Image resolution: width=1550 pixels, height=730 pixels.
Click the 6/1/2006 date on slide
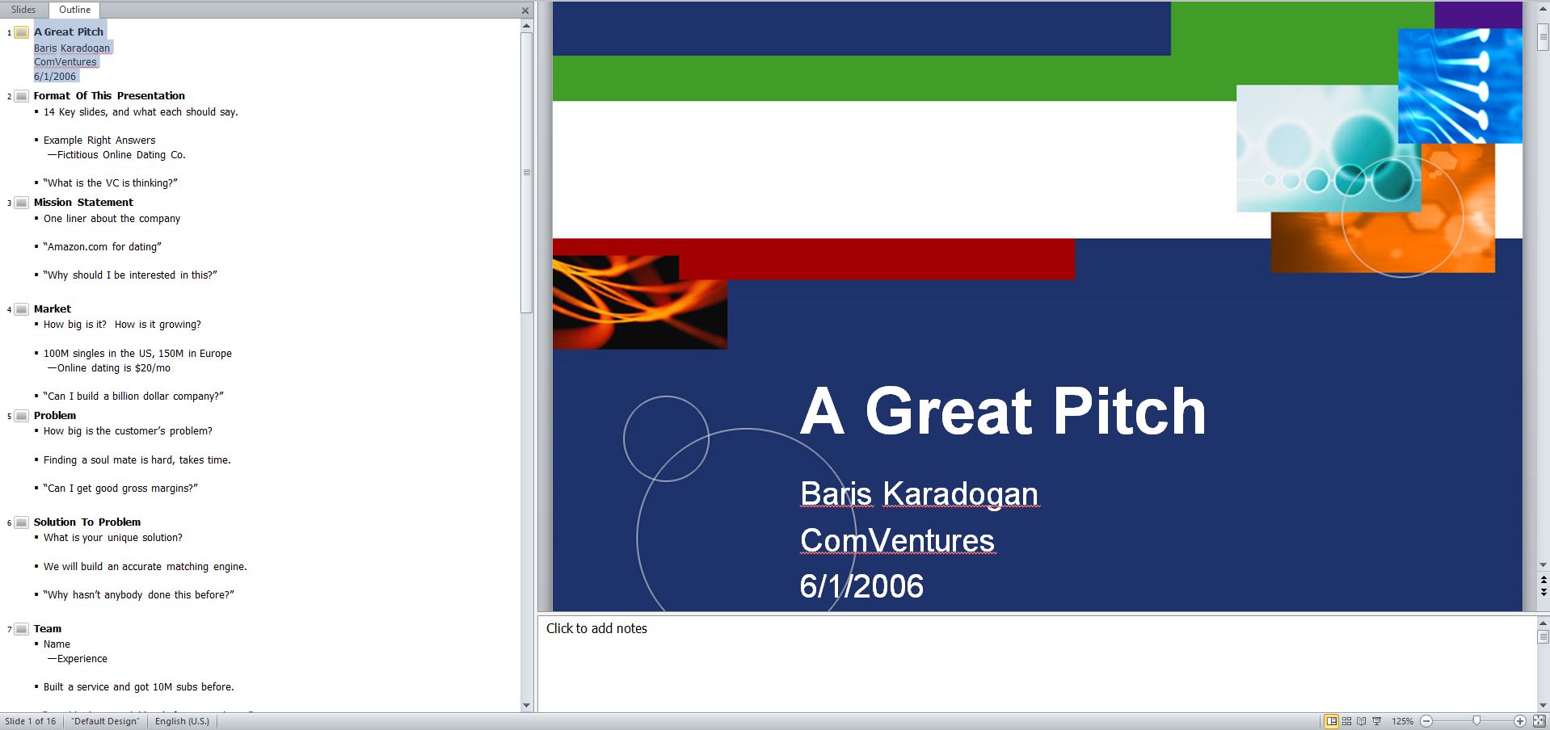click(x=861, y=586)
